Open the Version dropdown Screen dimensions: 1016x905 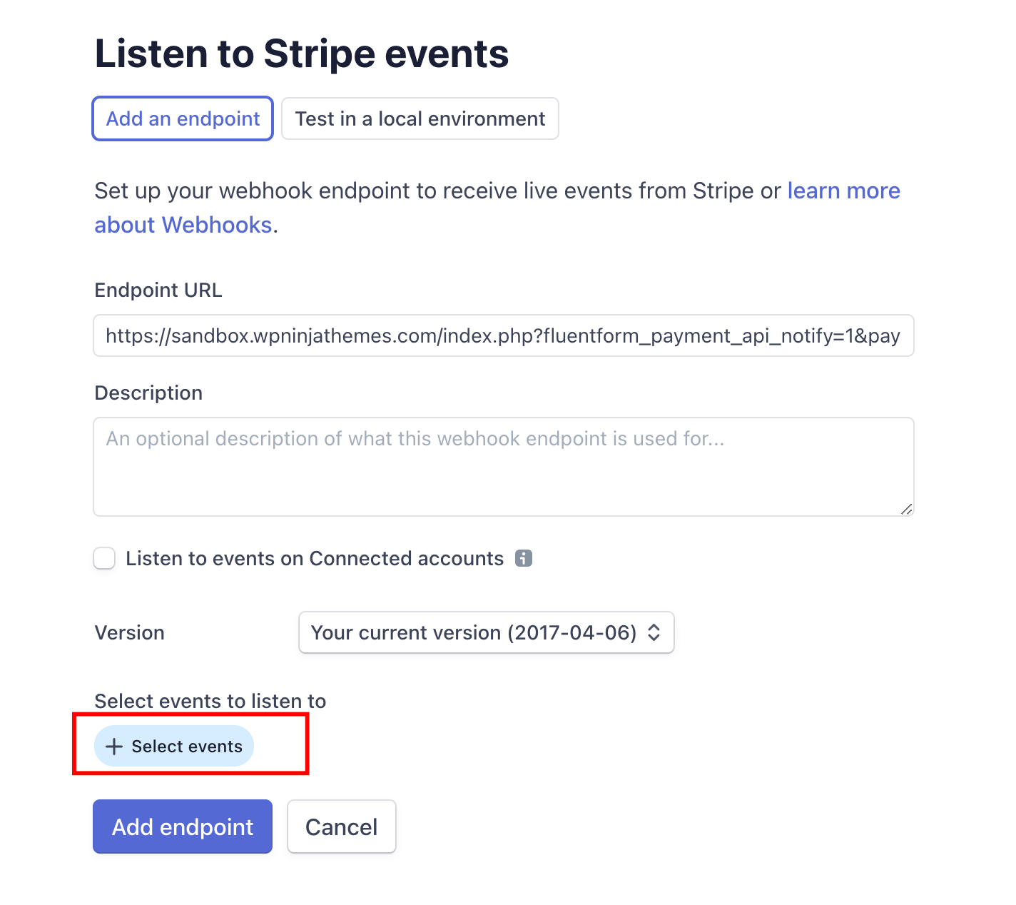[x=486, y=632]
